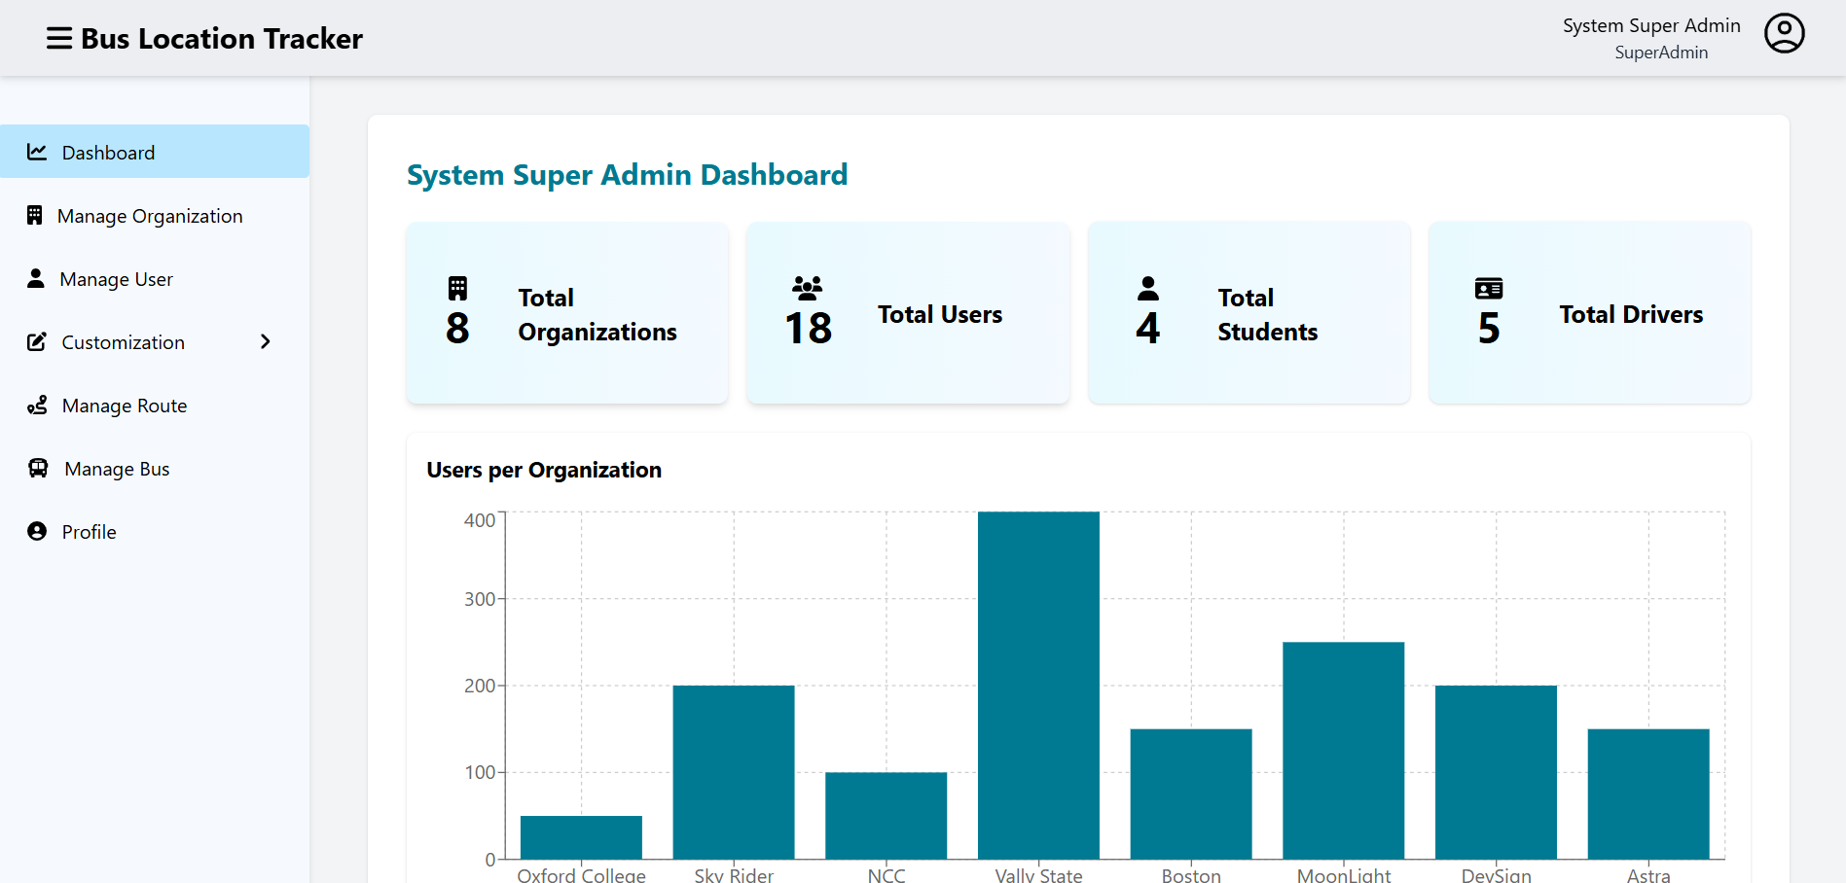Screen dimensions: 1846x883
Task: Open the Total Users card
Action: [908, 313]
